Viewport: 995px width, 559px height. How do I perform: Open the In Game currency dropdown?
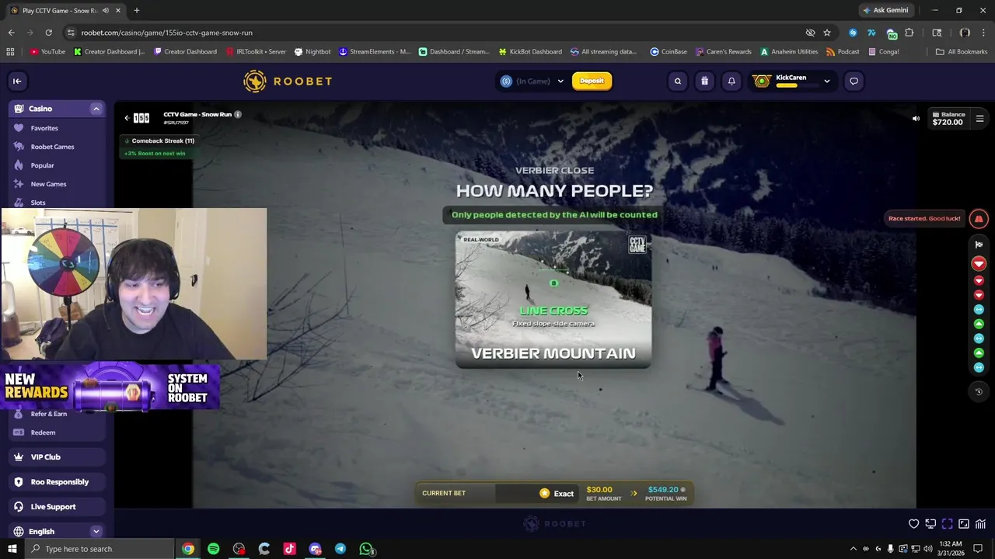coord(532,81)
